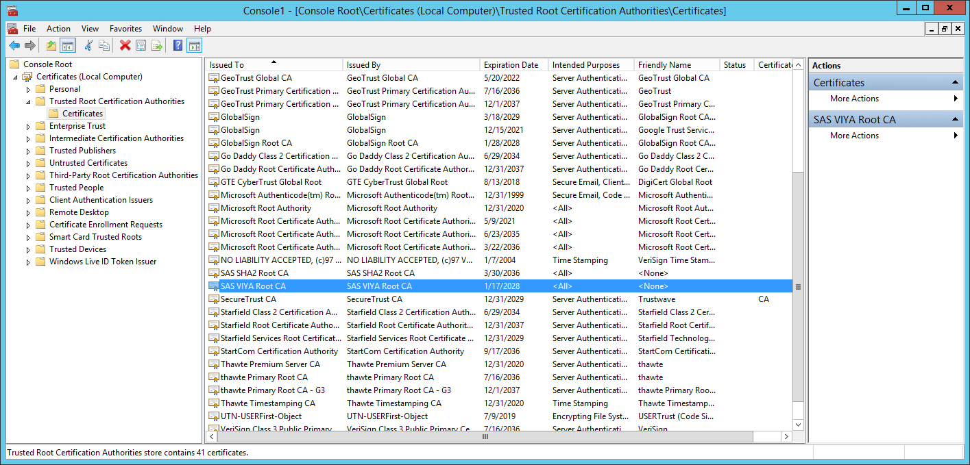
Task: Click the grayed Forward arrow icon
Action: (x=29, y=45)
